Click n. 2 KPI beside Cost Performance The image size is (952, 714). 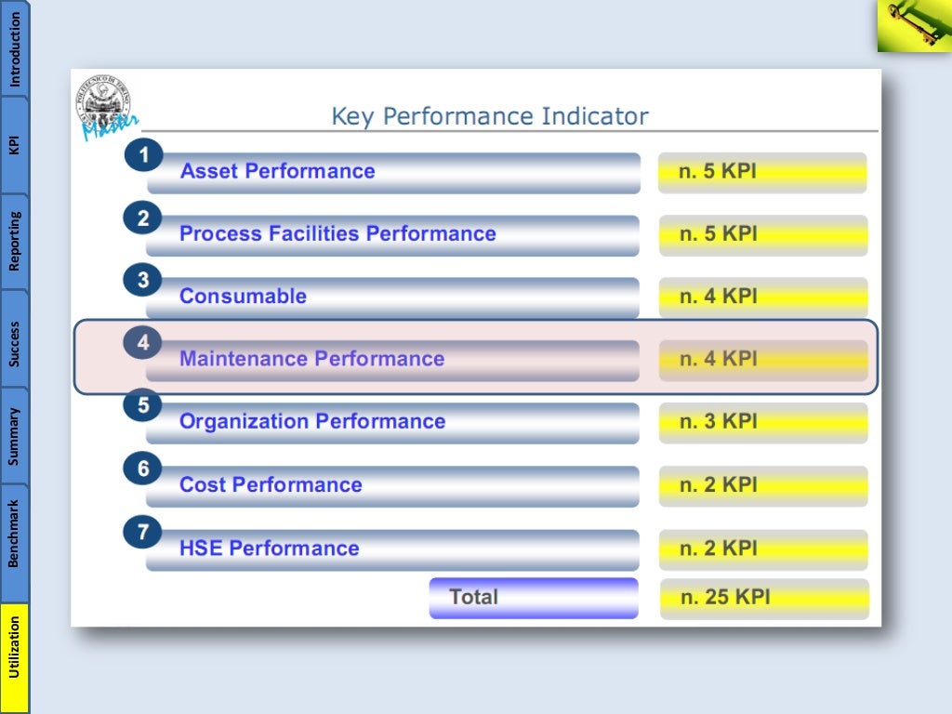click(x=764, y=486)
